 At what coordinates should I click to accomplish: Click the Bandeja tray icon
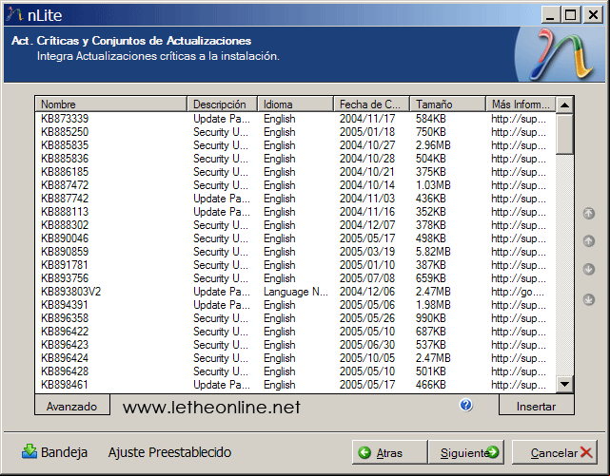tap(30, 452)
